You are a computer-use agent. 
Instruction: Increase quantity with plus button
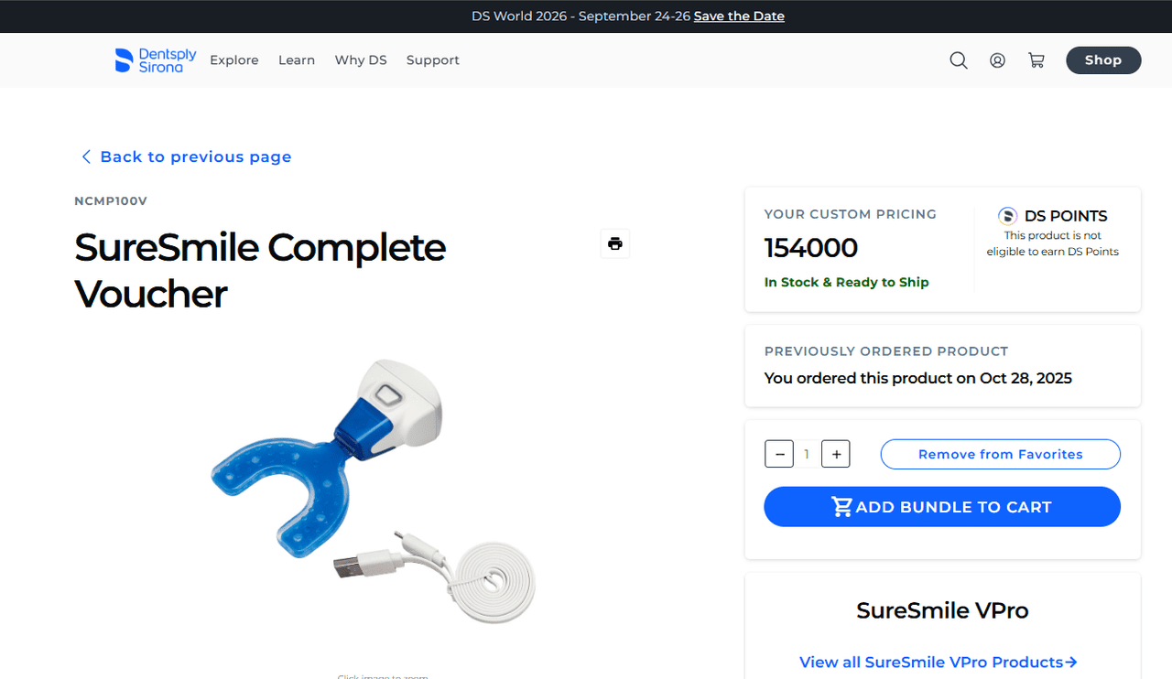click(x=836, y=454)
